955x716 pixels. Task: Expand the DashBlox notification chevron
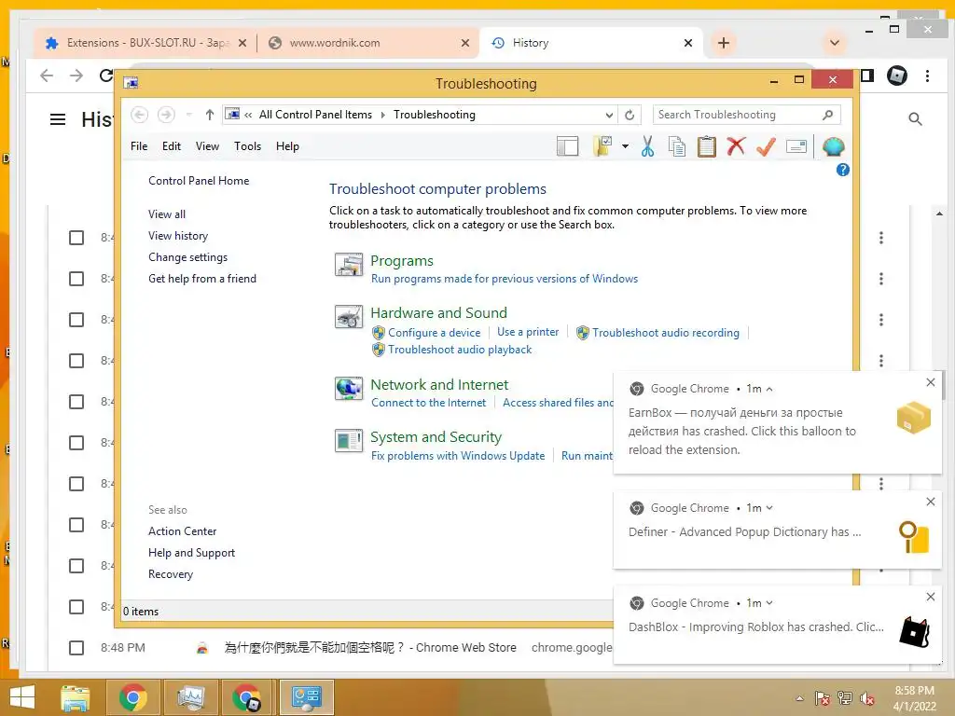769,603
